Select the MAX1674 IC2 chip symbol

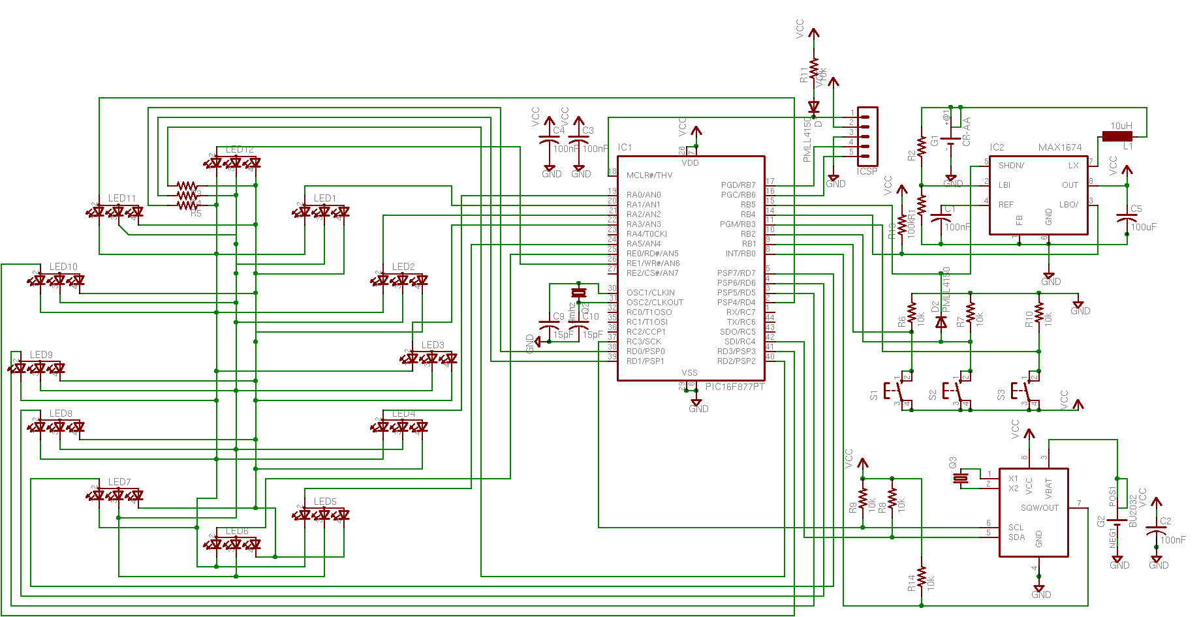[x=1038, y=195]
